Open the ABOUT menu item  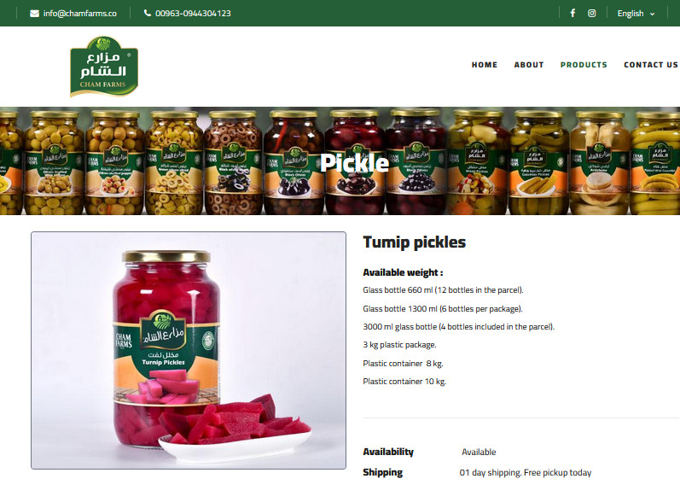(529, 65)
